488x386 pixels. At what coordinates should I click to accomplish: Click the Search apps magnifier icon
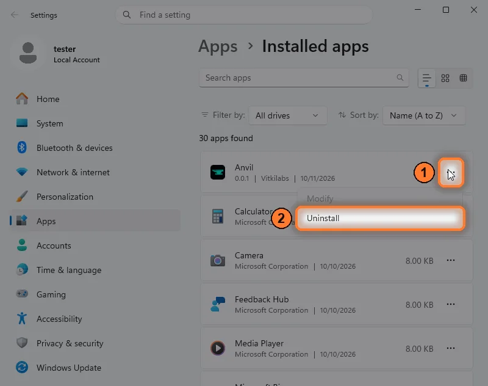click(x=400, y=78)
